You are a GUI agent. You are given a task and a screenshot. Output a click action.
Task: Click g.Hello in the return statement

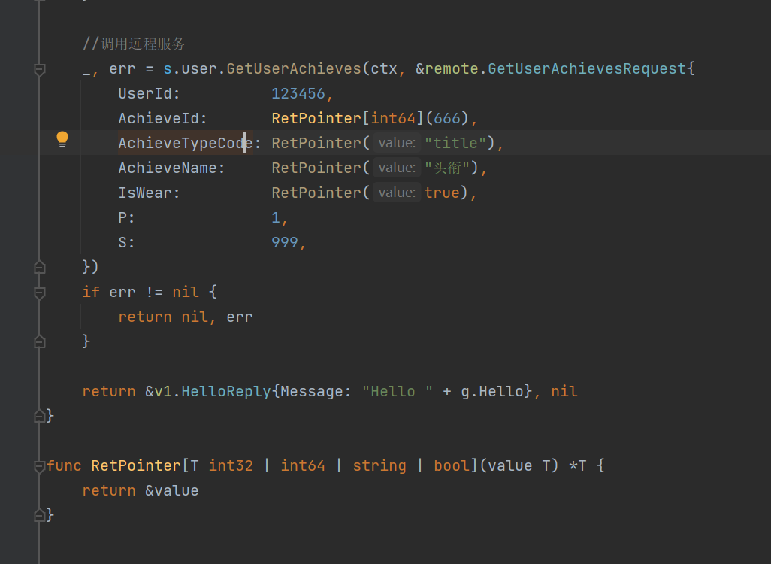492,391
